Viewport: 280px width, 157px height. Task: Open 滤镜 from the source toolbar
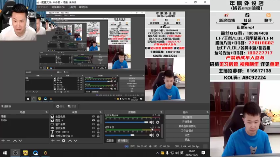coord(72,106)
